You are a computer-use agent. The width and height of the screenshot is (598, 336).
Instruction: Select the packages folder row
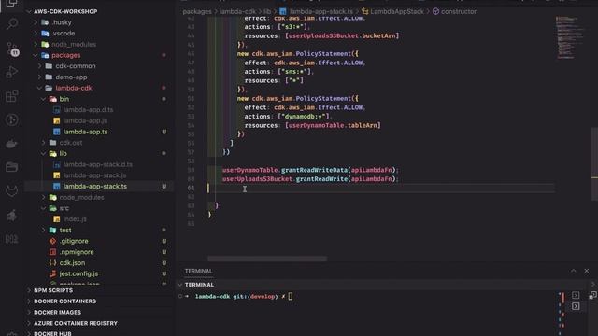[x=99, y=55]
